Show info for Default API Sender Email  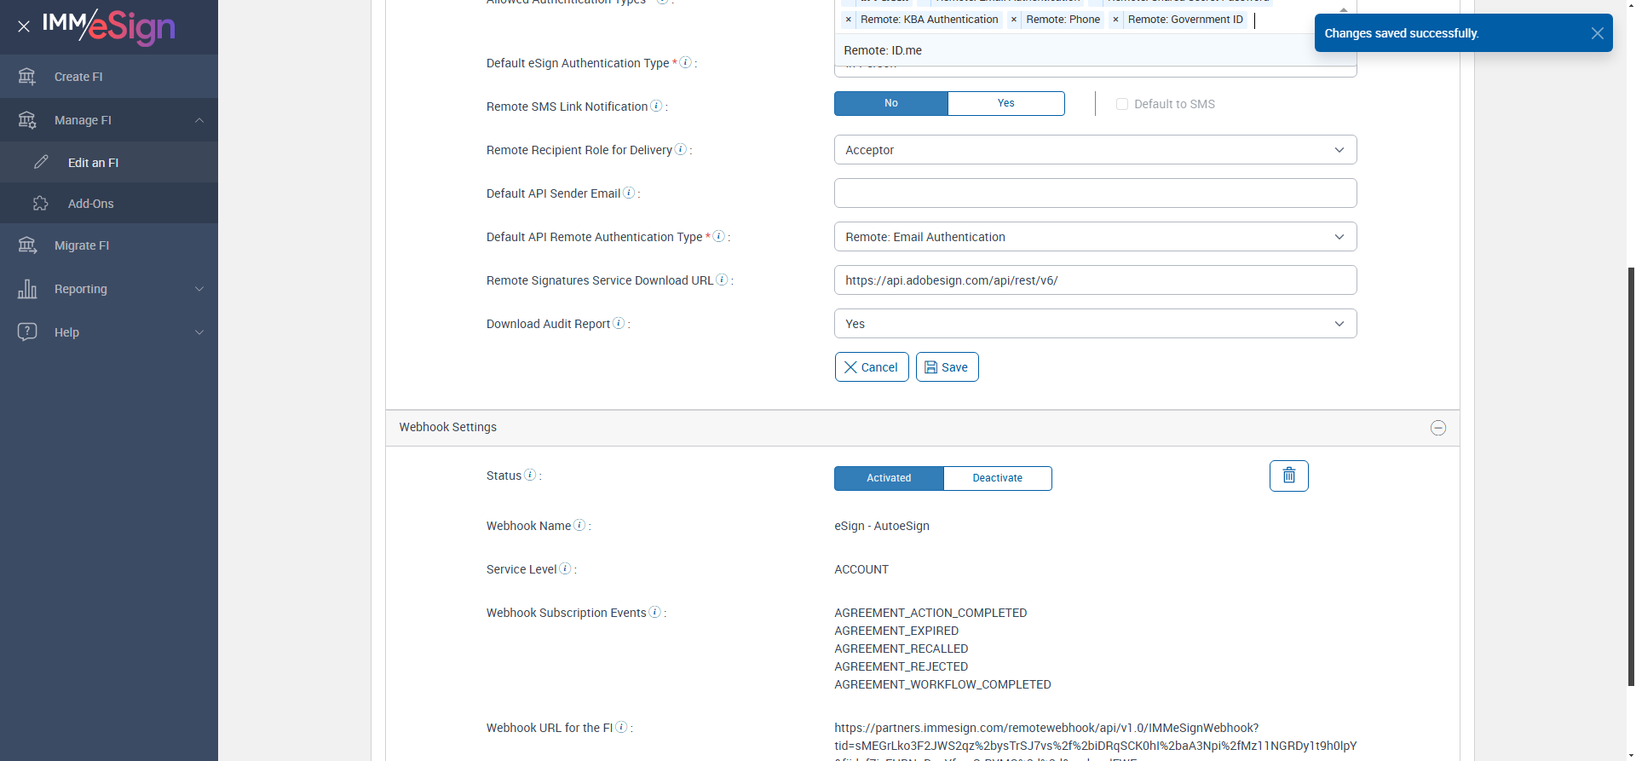point(629,193)
